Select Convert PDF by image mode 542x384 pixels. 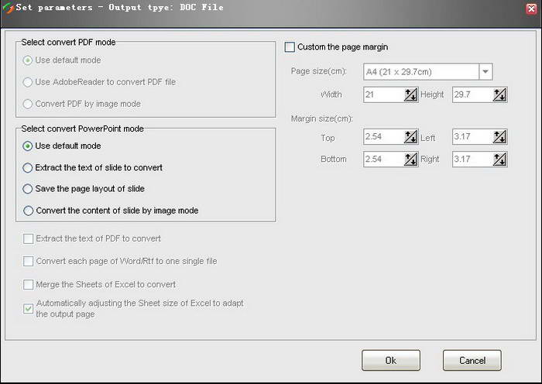click(28, 104)
